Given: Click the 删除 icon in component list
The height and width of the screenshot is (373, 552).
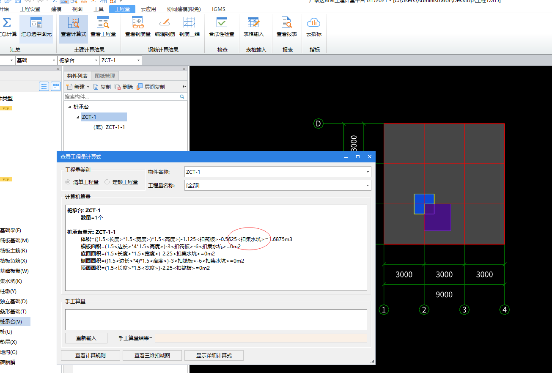Looking at the screenshot, I should pyautogui.click(x=118, y=87).
